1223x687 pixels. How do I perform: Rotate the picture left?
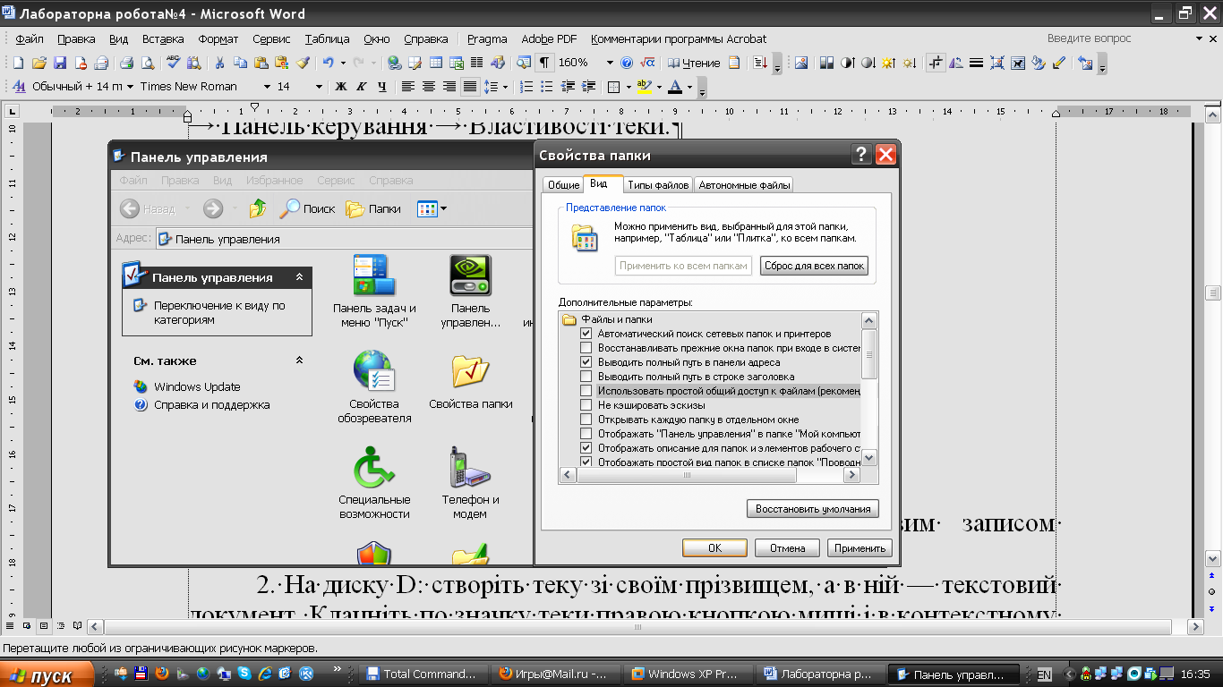956,63
